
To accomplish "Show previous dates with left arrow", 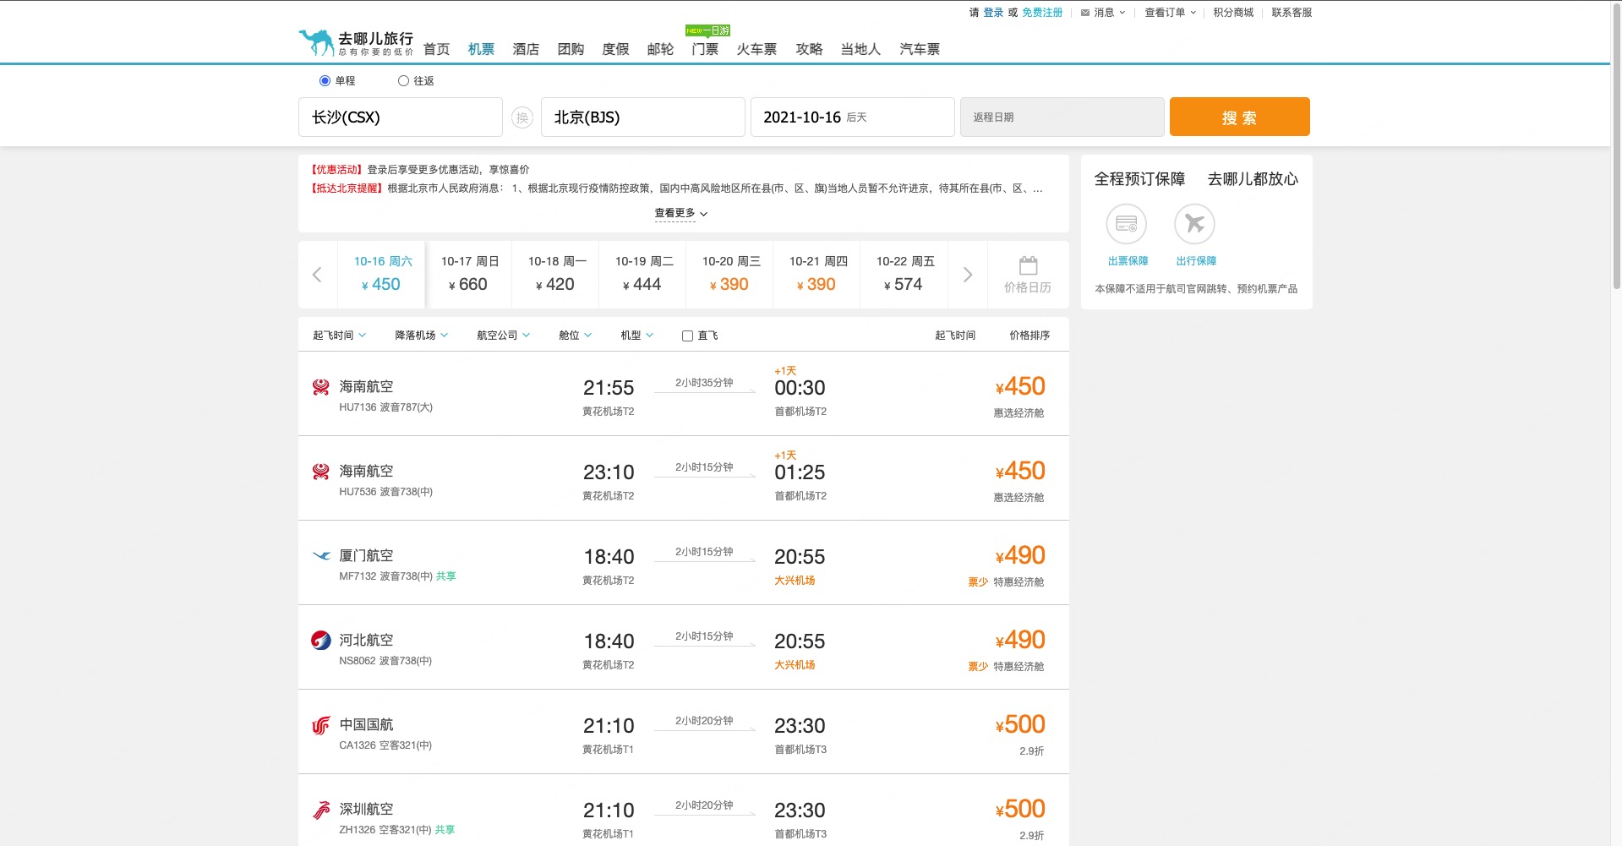I will pos(317,275).
